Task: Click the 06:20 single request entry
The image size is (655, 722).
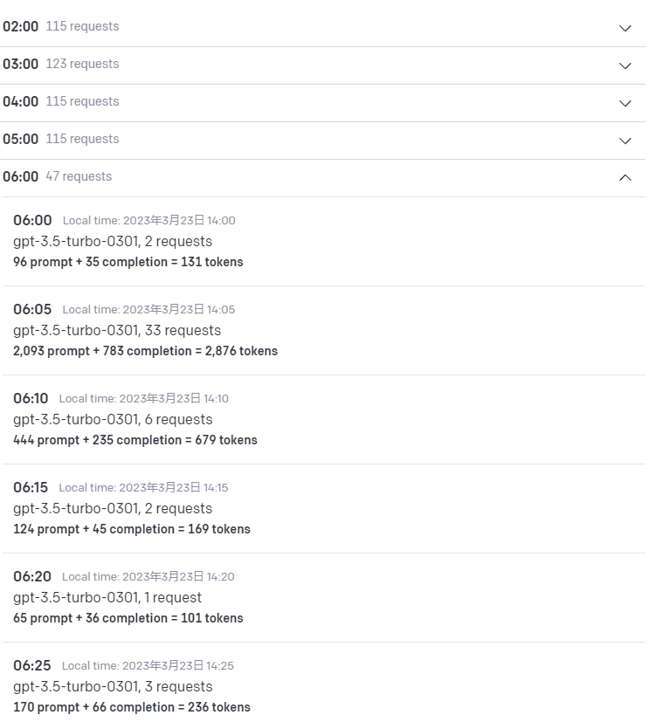Action: [x=107, y=597]
